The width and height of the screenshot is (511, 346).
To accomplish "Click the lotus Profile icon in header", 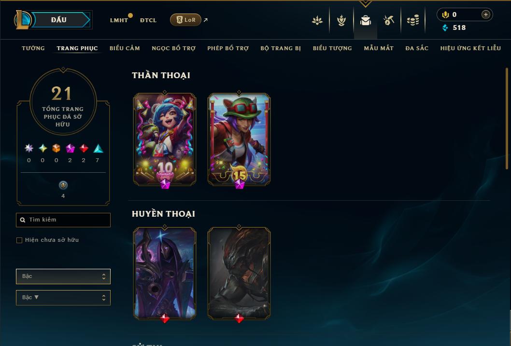I will [317, 20].
